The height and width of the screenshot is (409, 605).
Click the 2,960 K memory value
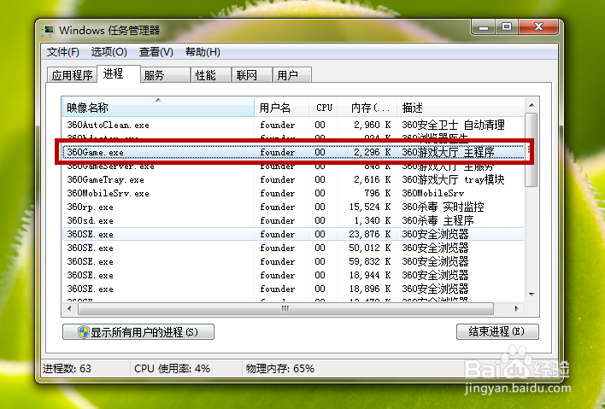pos(372,125)
